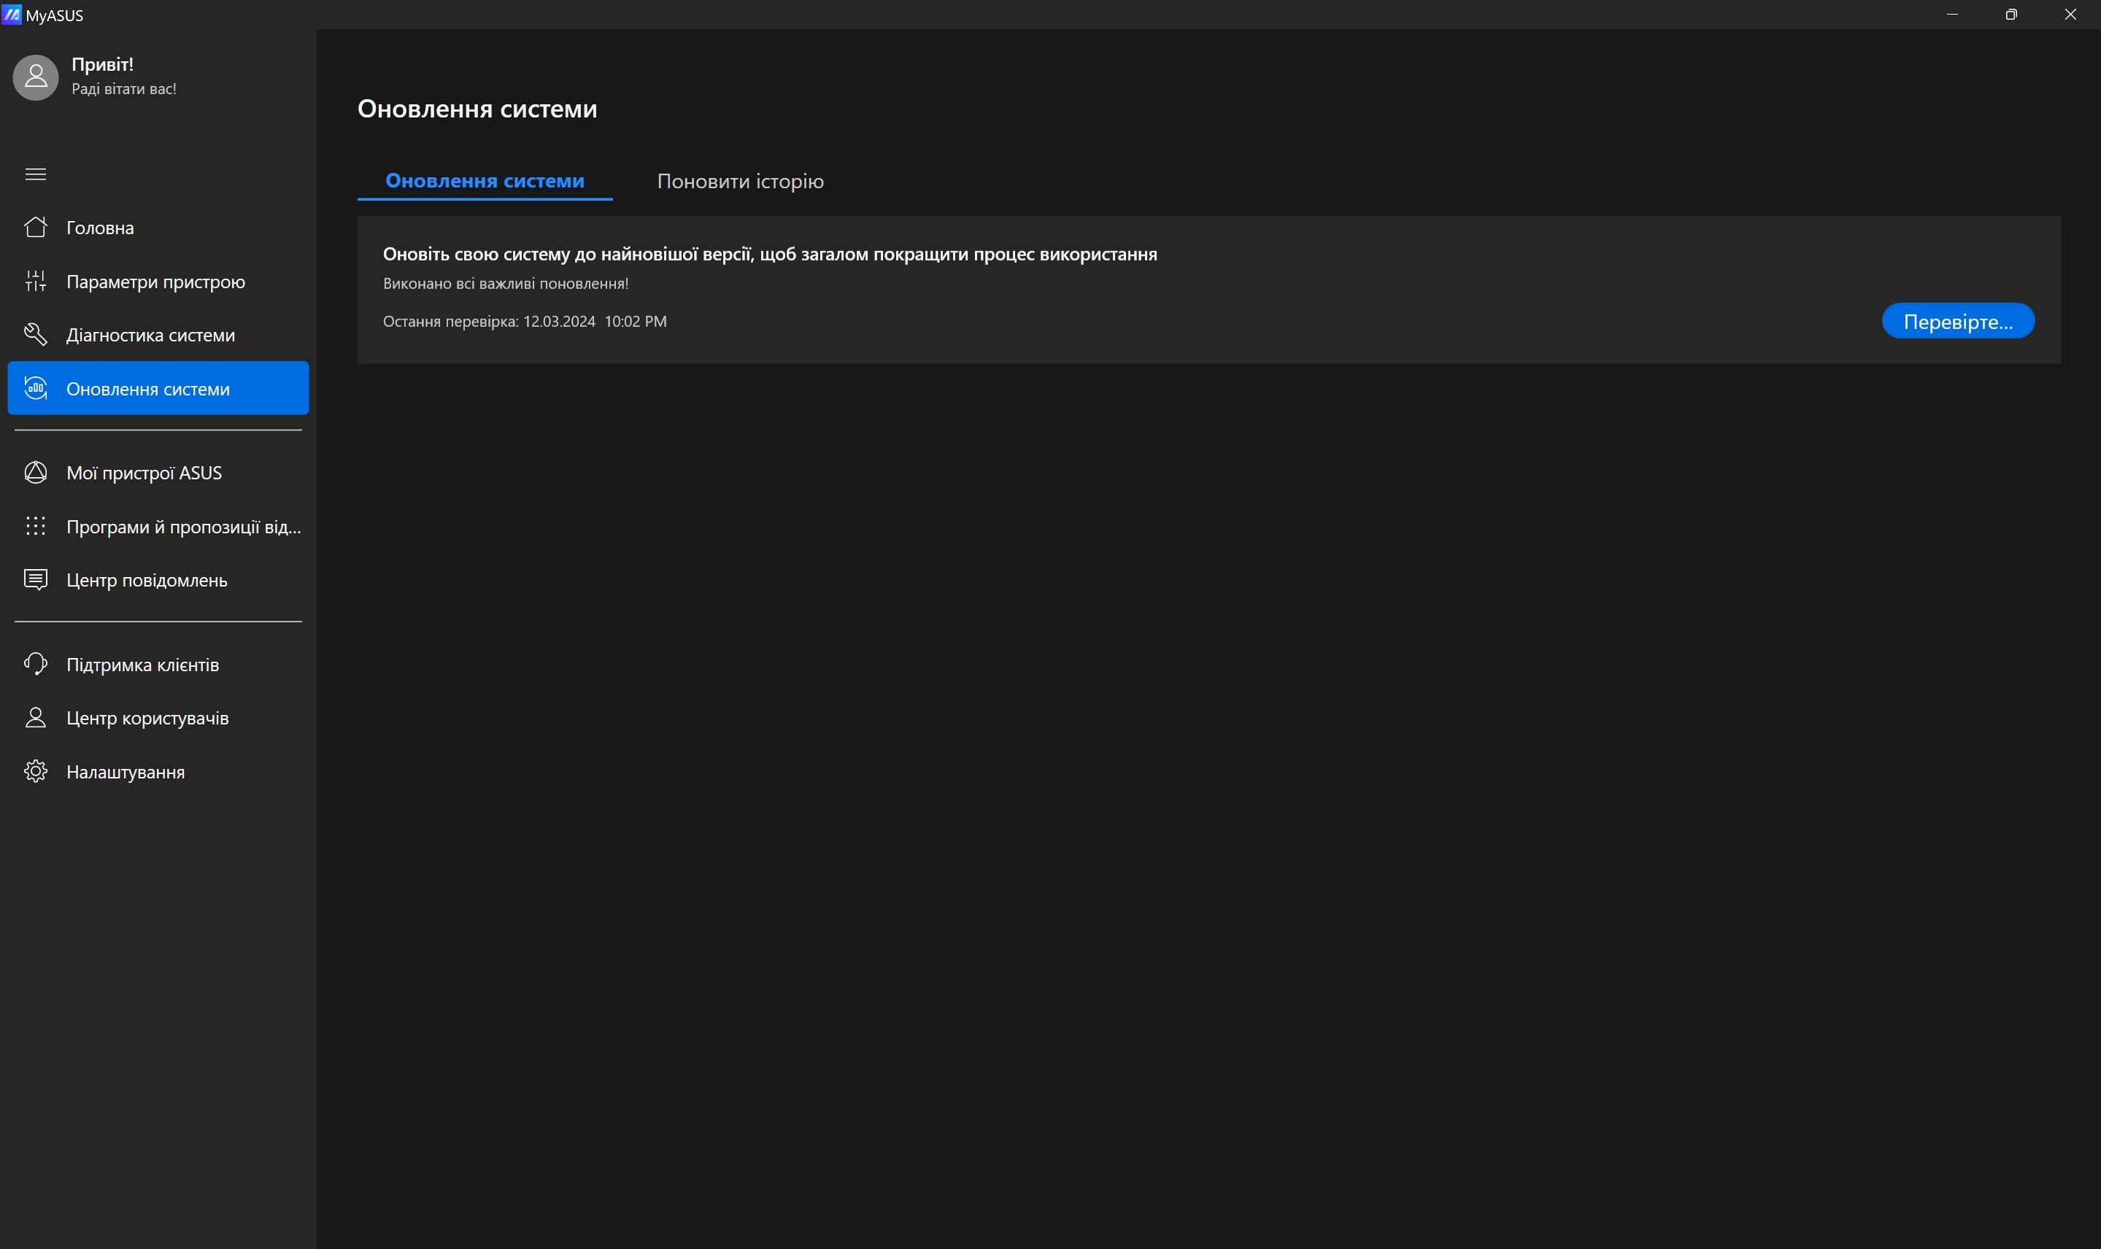
Task: Click the Підтримка клієнтів headset icon
Action: pos(35,664)
